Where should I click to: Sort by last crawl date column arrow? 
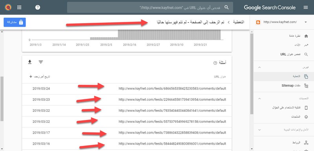click(31, 76)
